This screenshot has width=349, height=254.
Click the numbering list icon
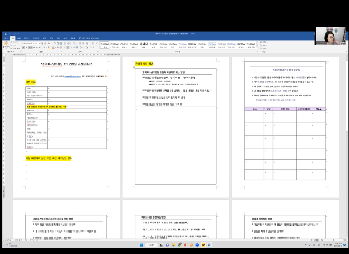pos(70,43)
